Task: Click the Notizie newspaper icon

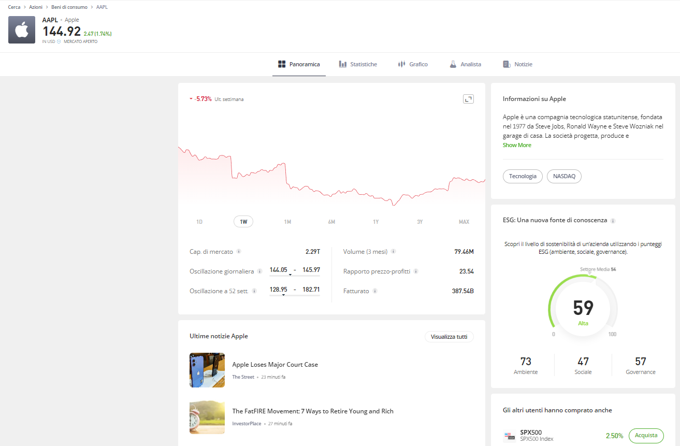Action: click(507, 64)
